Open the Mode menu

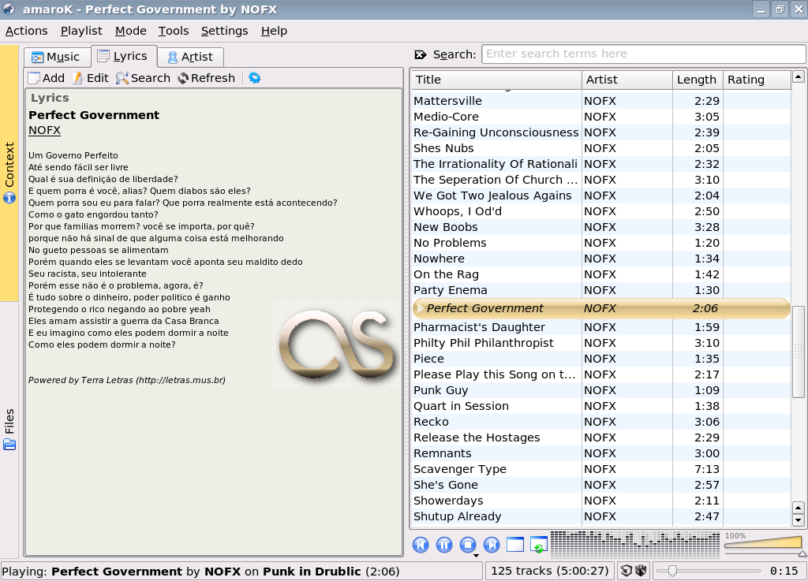coord(131,31)
